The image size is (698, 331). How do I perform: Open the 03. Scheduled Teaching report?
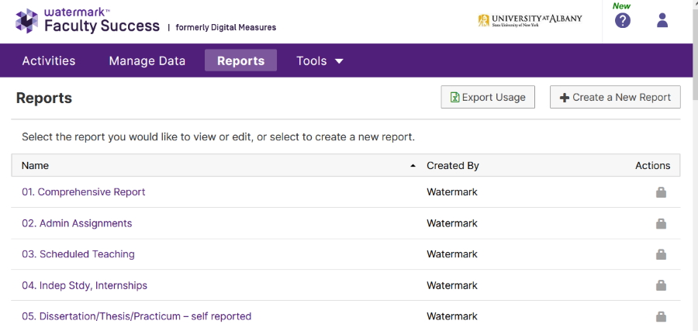coord(78,254)
